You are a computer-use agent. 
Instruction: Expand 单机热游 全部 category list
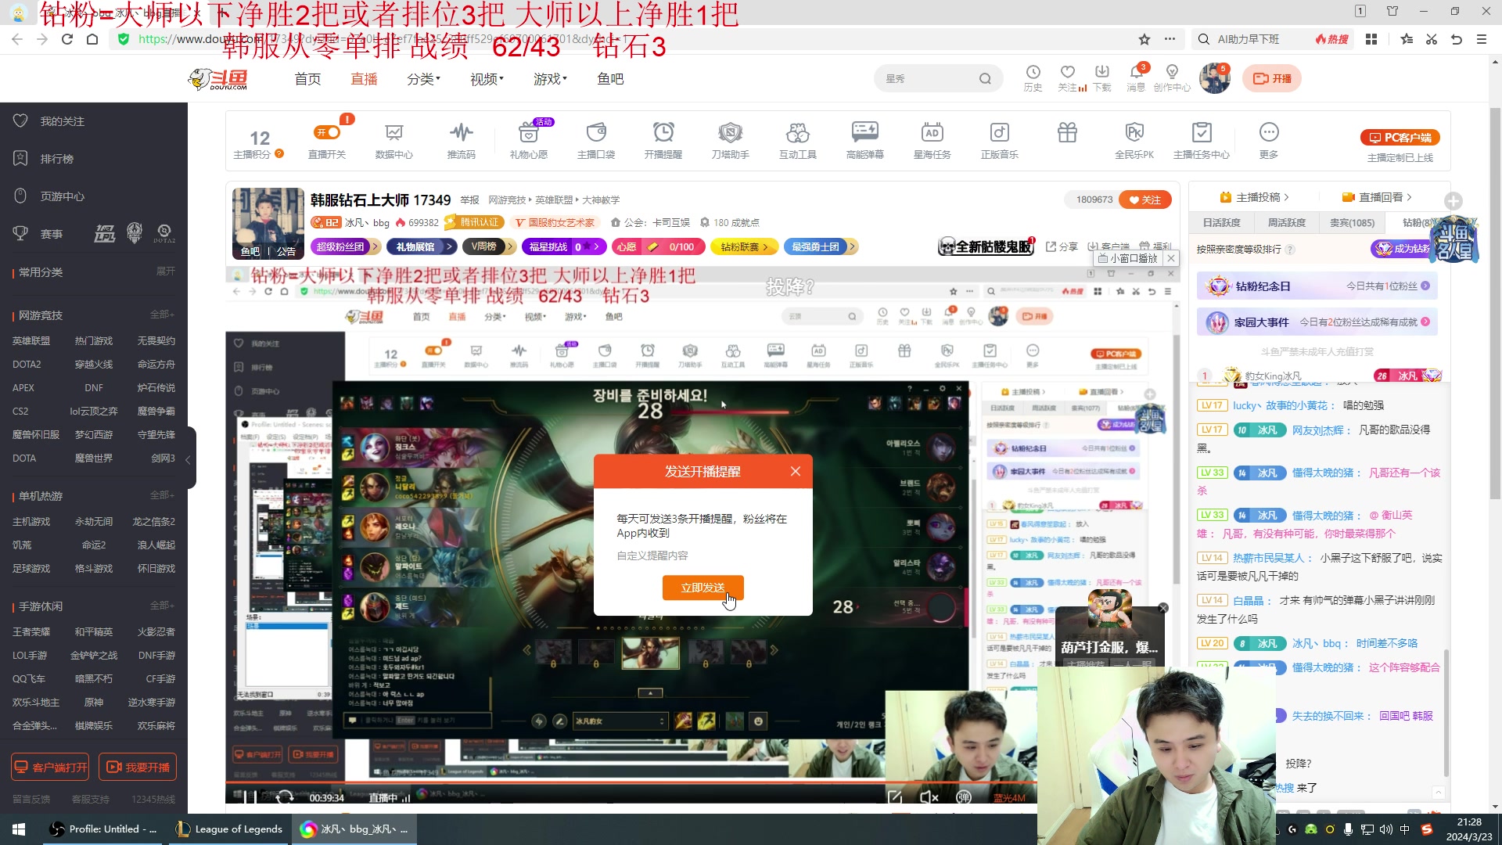[x=163, y=495]
